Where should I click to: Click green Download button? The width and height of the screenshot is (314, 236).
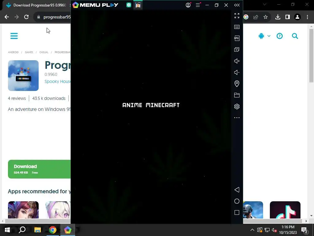pos(39,169)
